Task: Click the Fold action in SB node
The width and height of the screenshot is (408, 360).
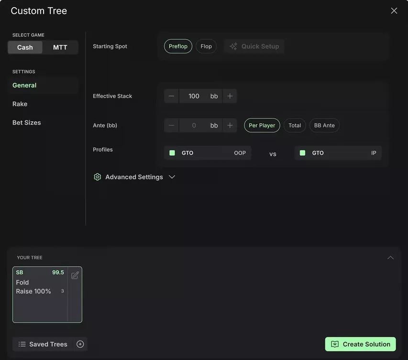Action: tap(22, 283)
